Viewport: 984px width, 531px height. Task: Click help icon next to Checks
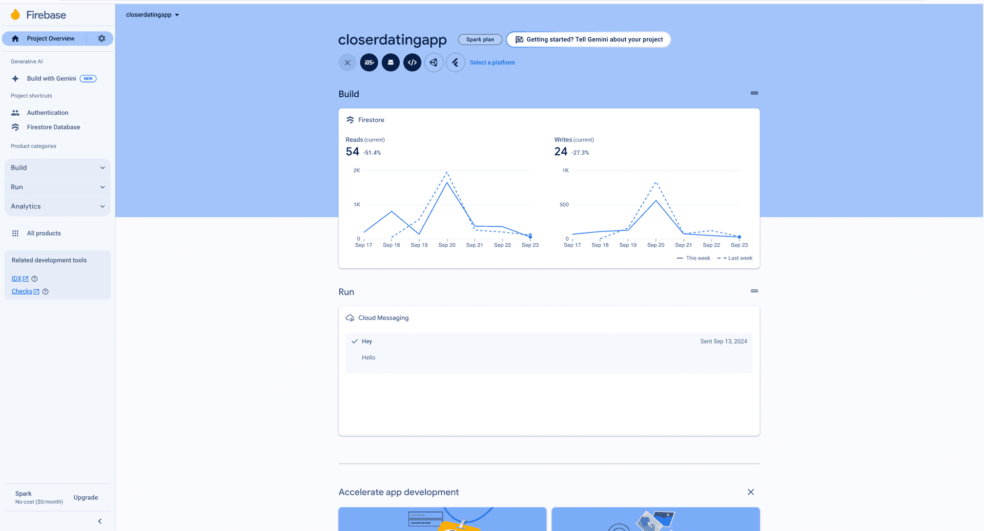click(x=46, y=291)
